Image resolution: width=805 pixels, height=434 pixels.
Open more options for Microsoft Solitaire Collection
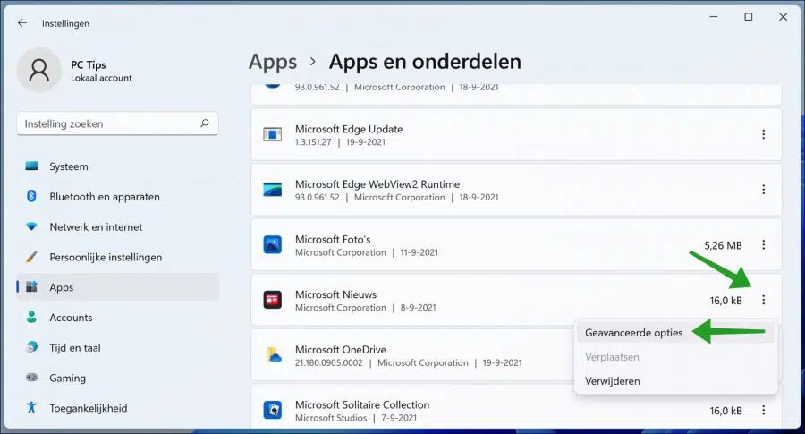[764, 411]
